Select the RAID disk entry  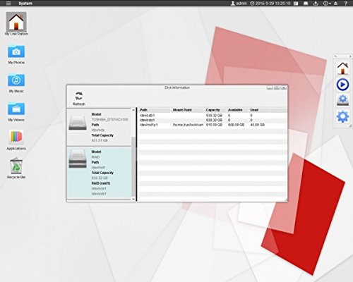click(99, 173)
